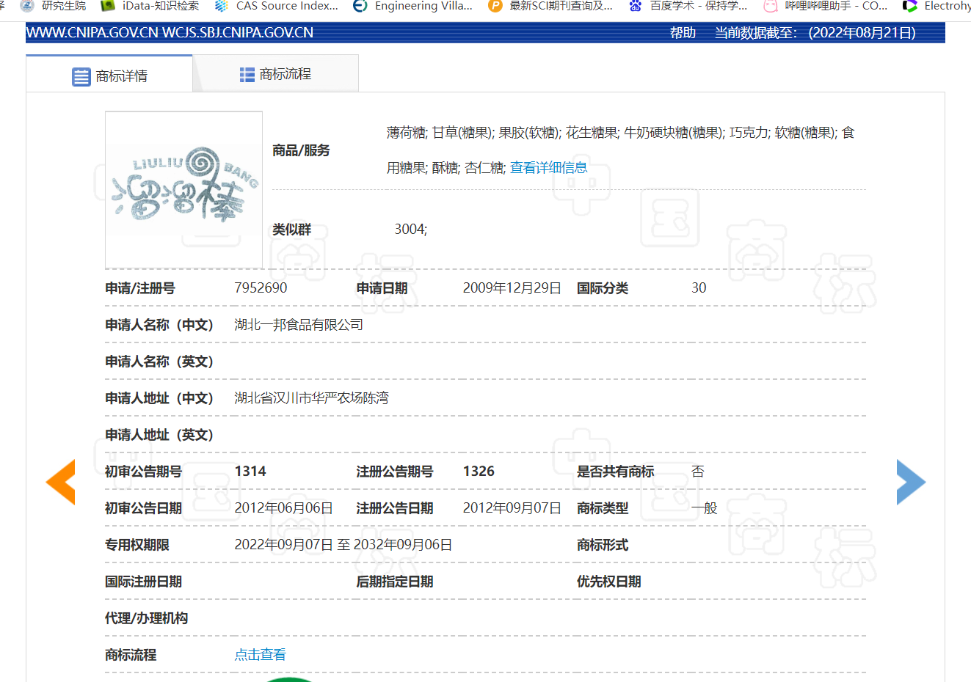Screen dimensions: 971x682
Task: Click the 申请人名称（英文） label
Action: [x=159, y=362]
